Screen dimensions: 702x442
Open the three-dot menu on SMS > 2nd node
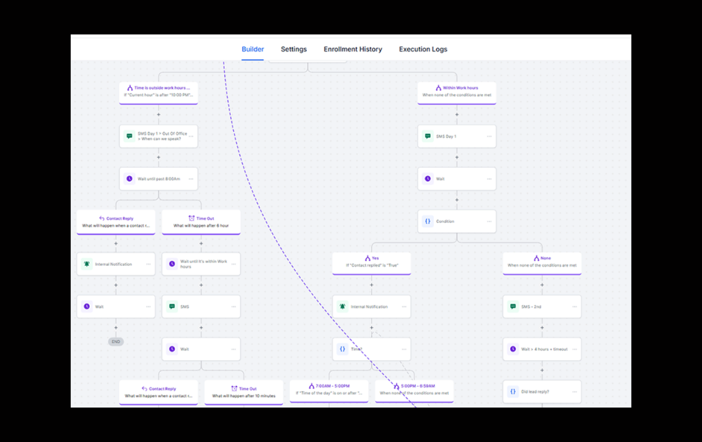click(x=574, y=307)
